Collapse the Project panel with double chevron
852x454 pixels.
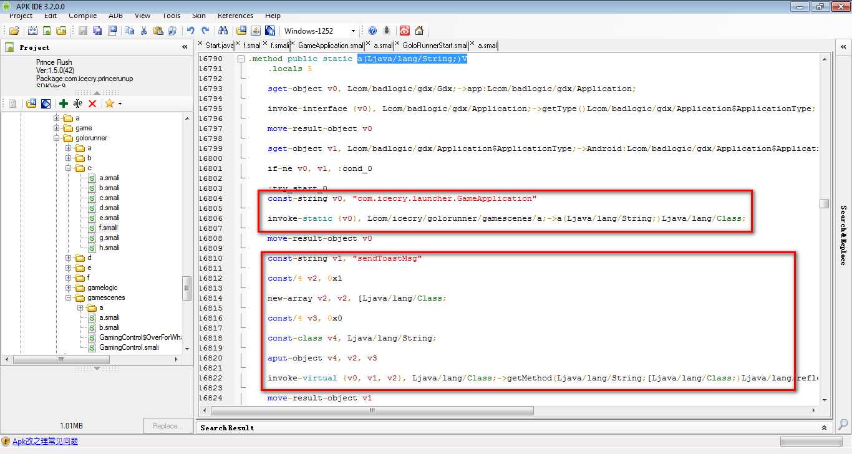pos(185,47)
